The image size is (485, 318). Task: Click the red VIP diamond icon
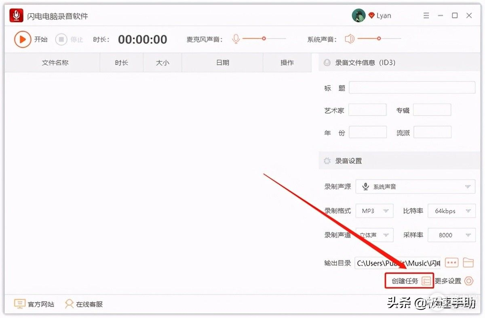[x=371, y=16]
